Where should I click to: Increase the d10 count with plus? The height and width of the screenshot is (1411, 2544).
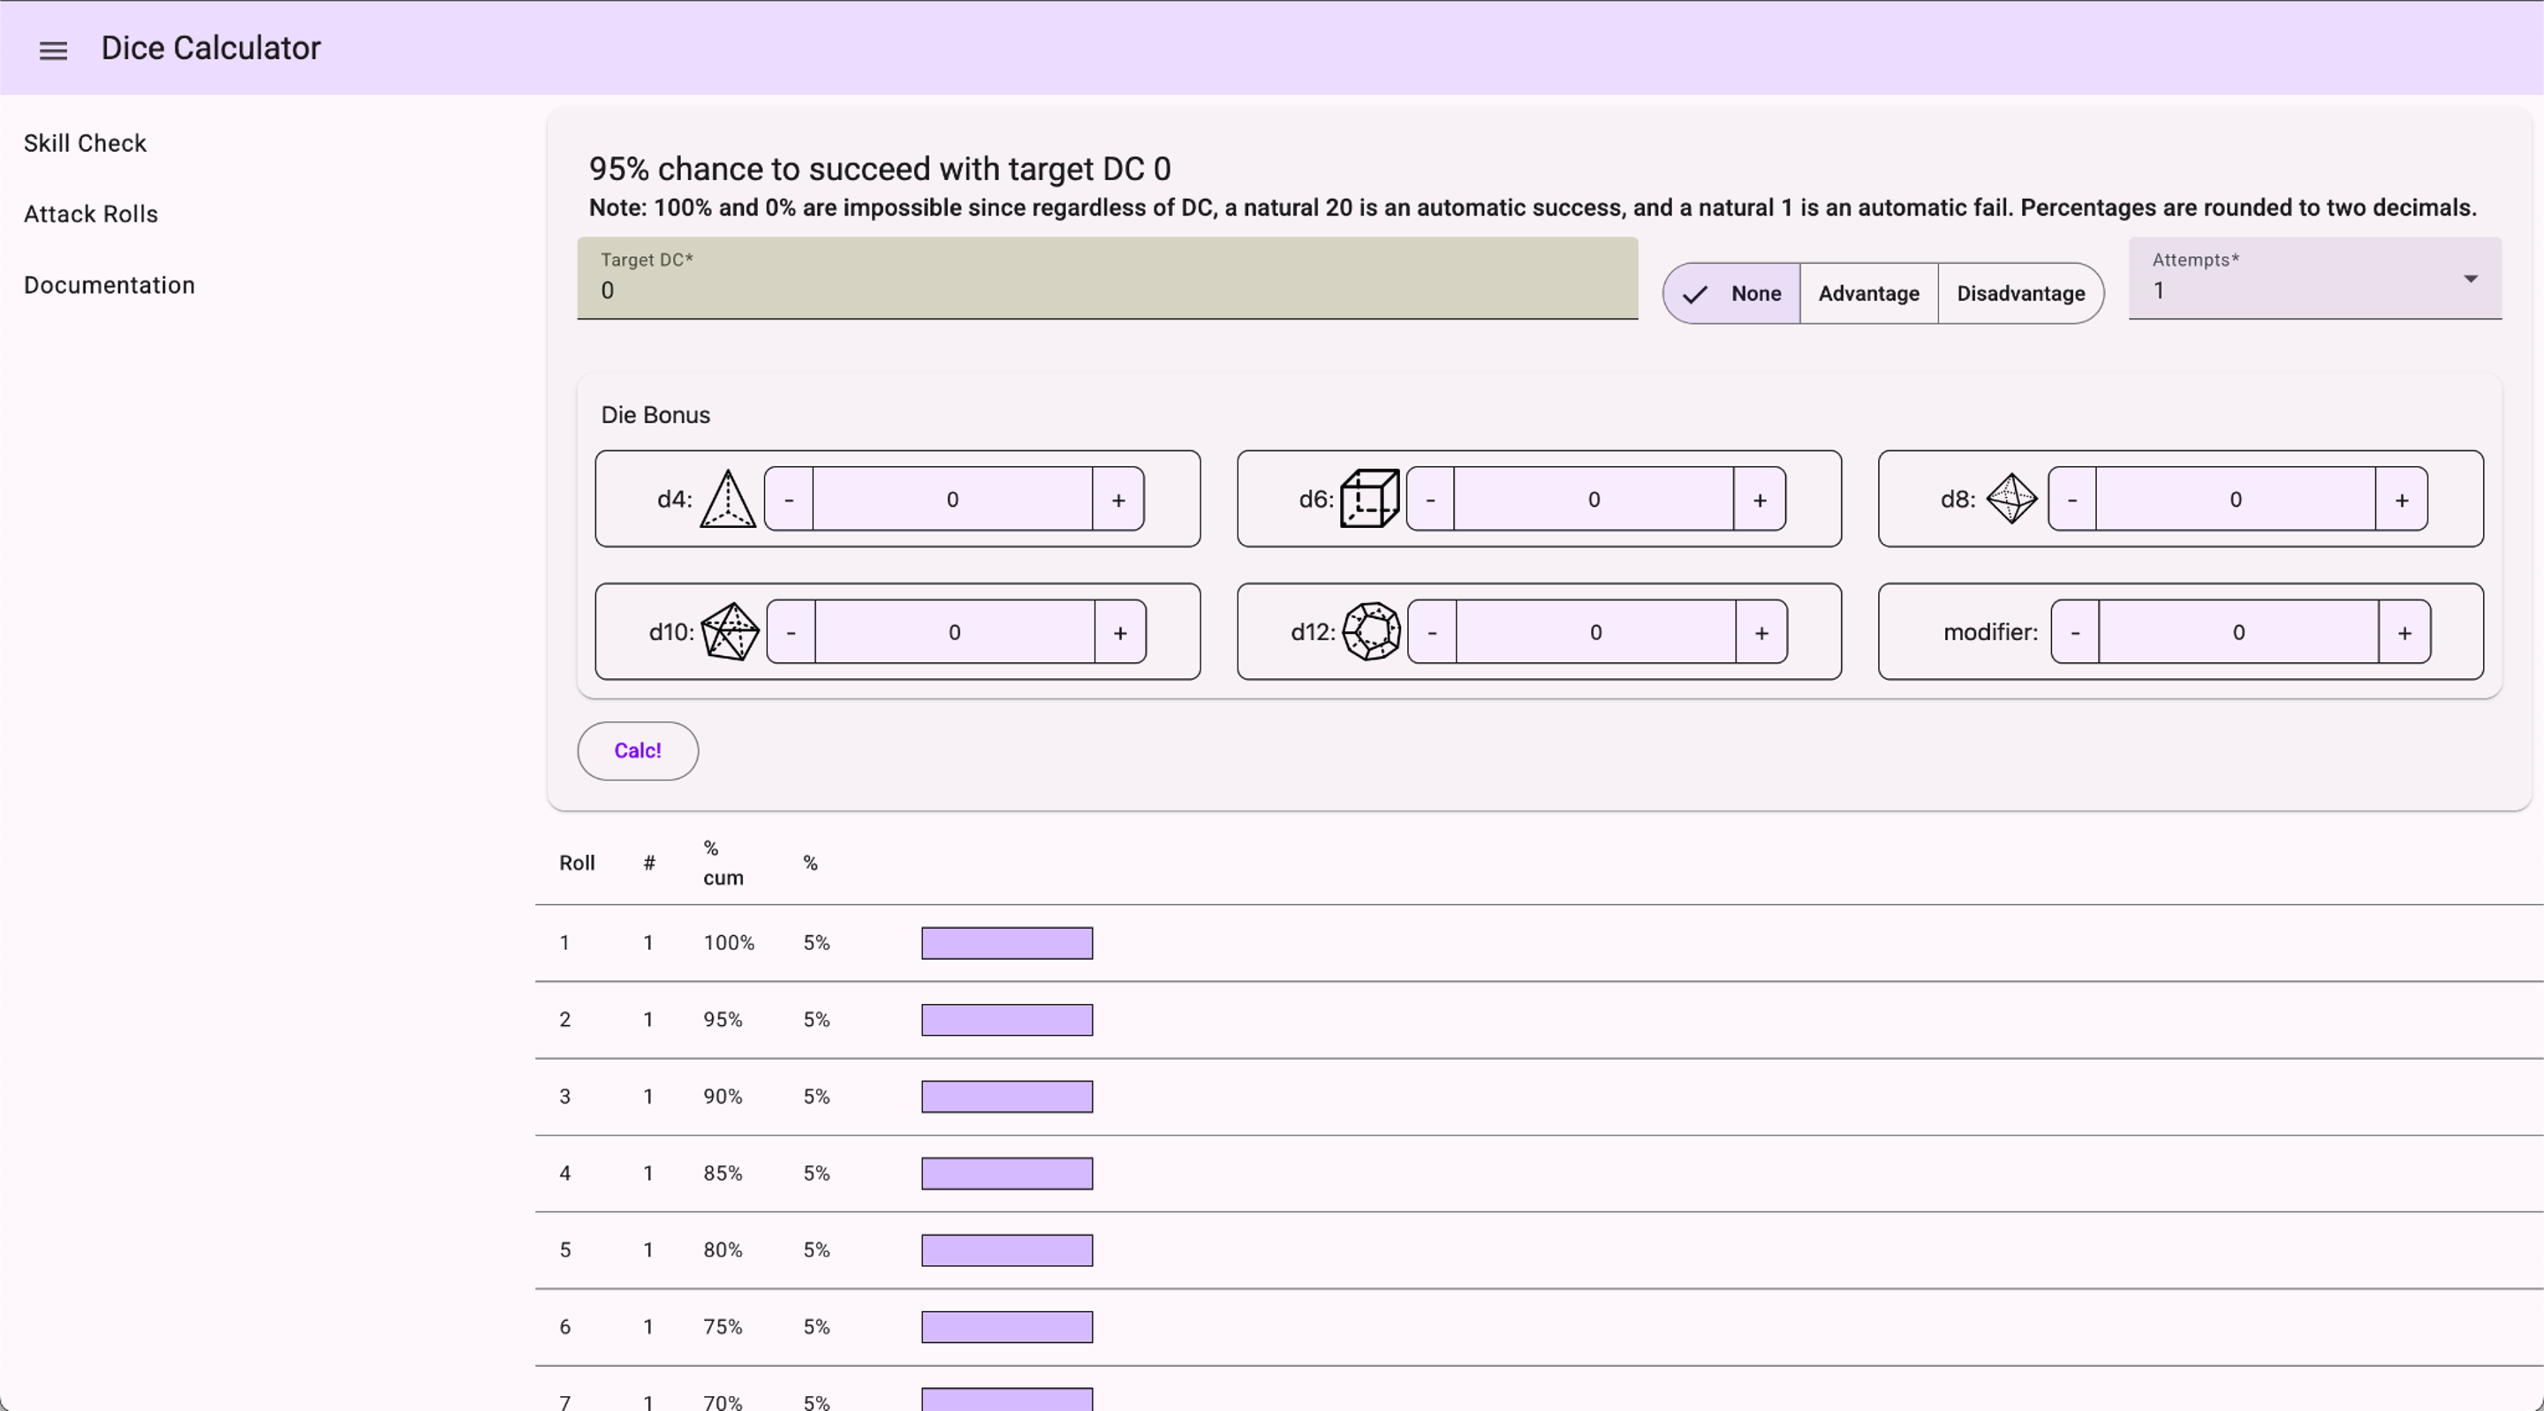1120,632
